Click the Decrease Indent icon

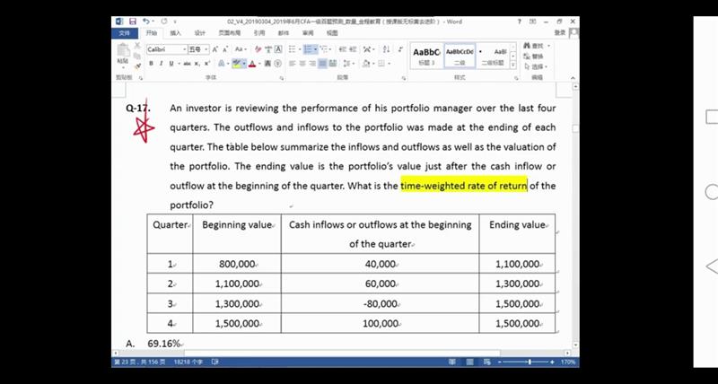[x=343, y=49]
